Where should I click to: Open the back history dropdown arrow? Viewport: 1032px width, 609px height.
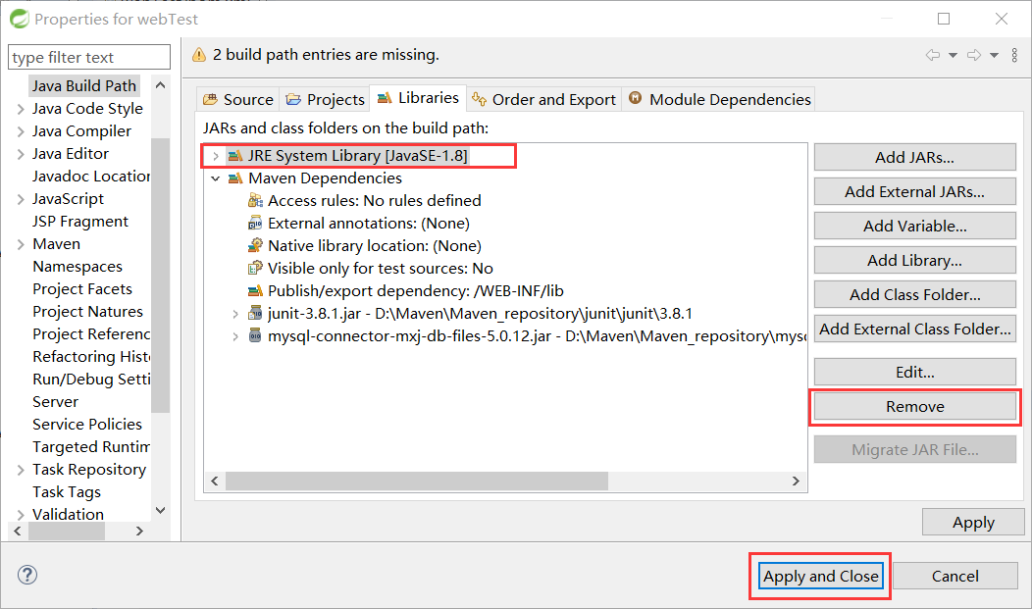[x=953, y=55]
